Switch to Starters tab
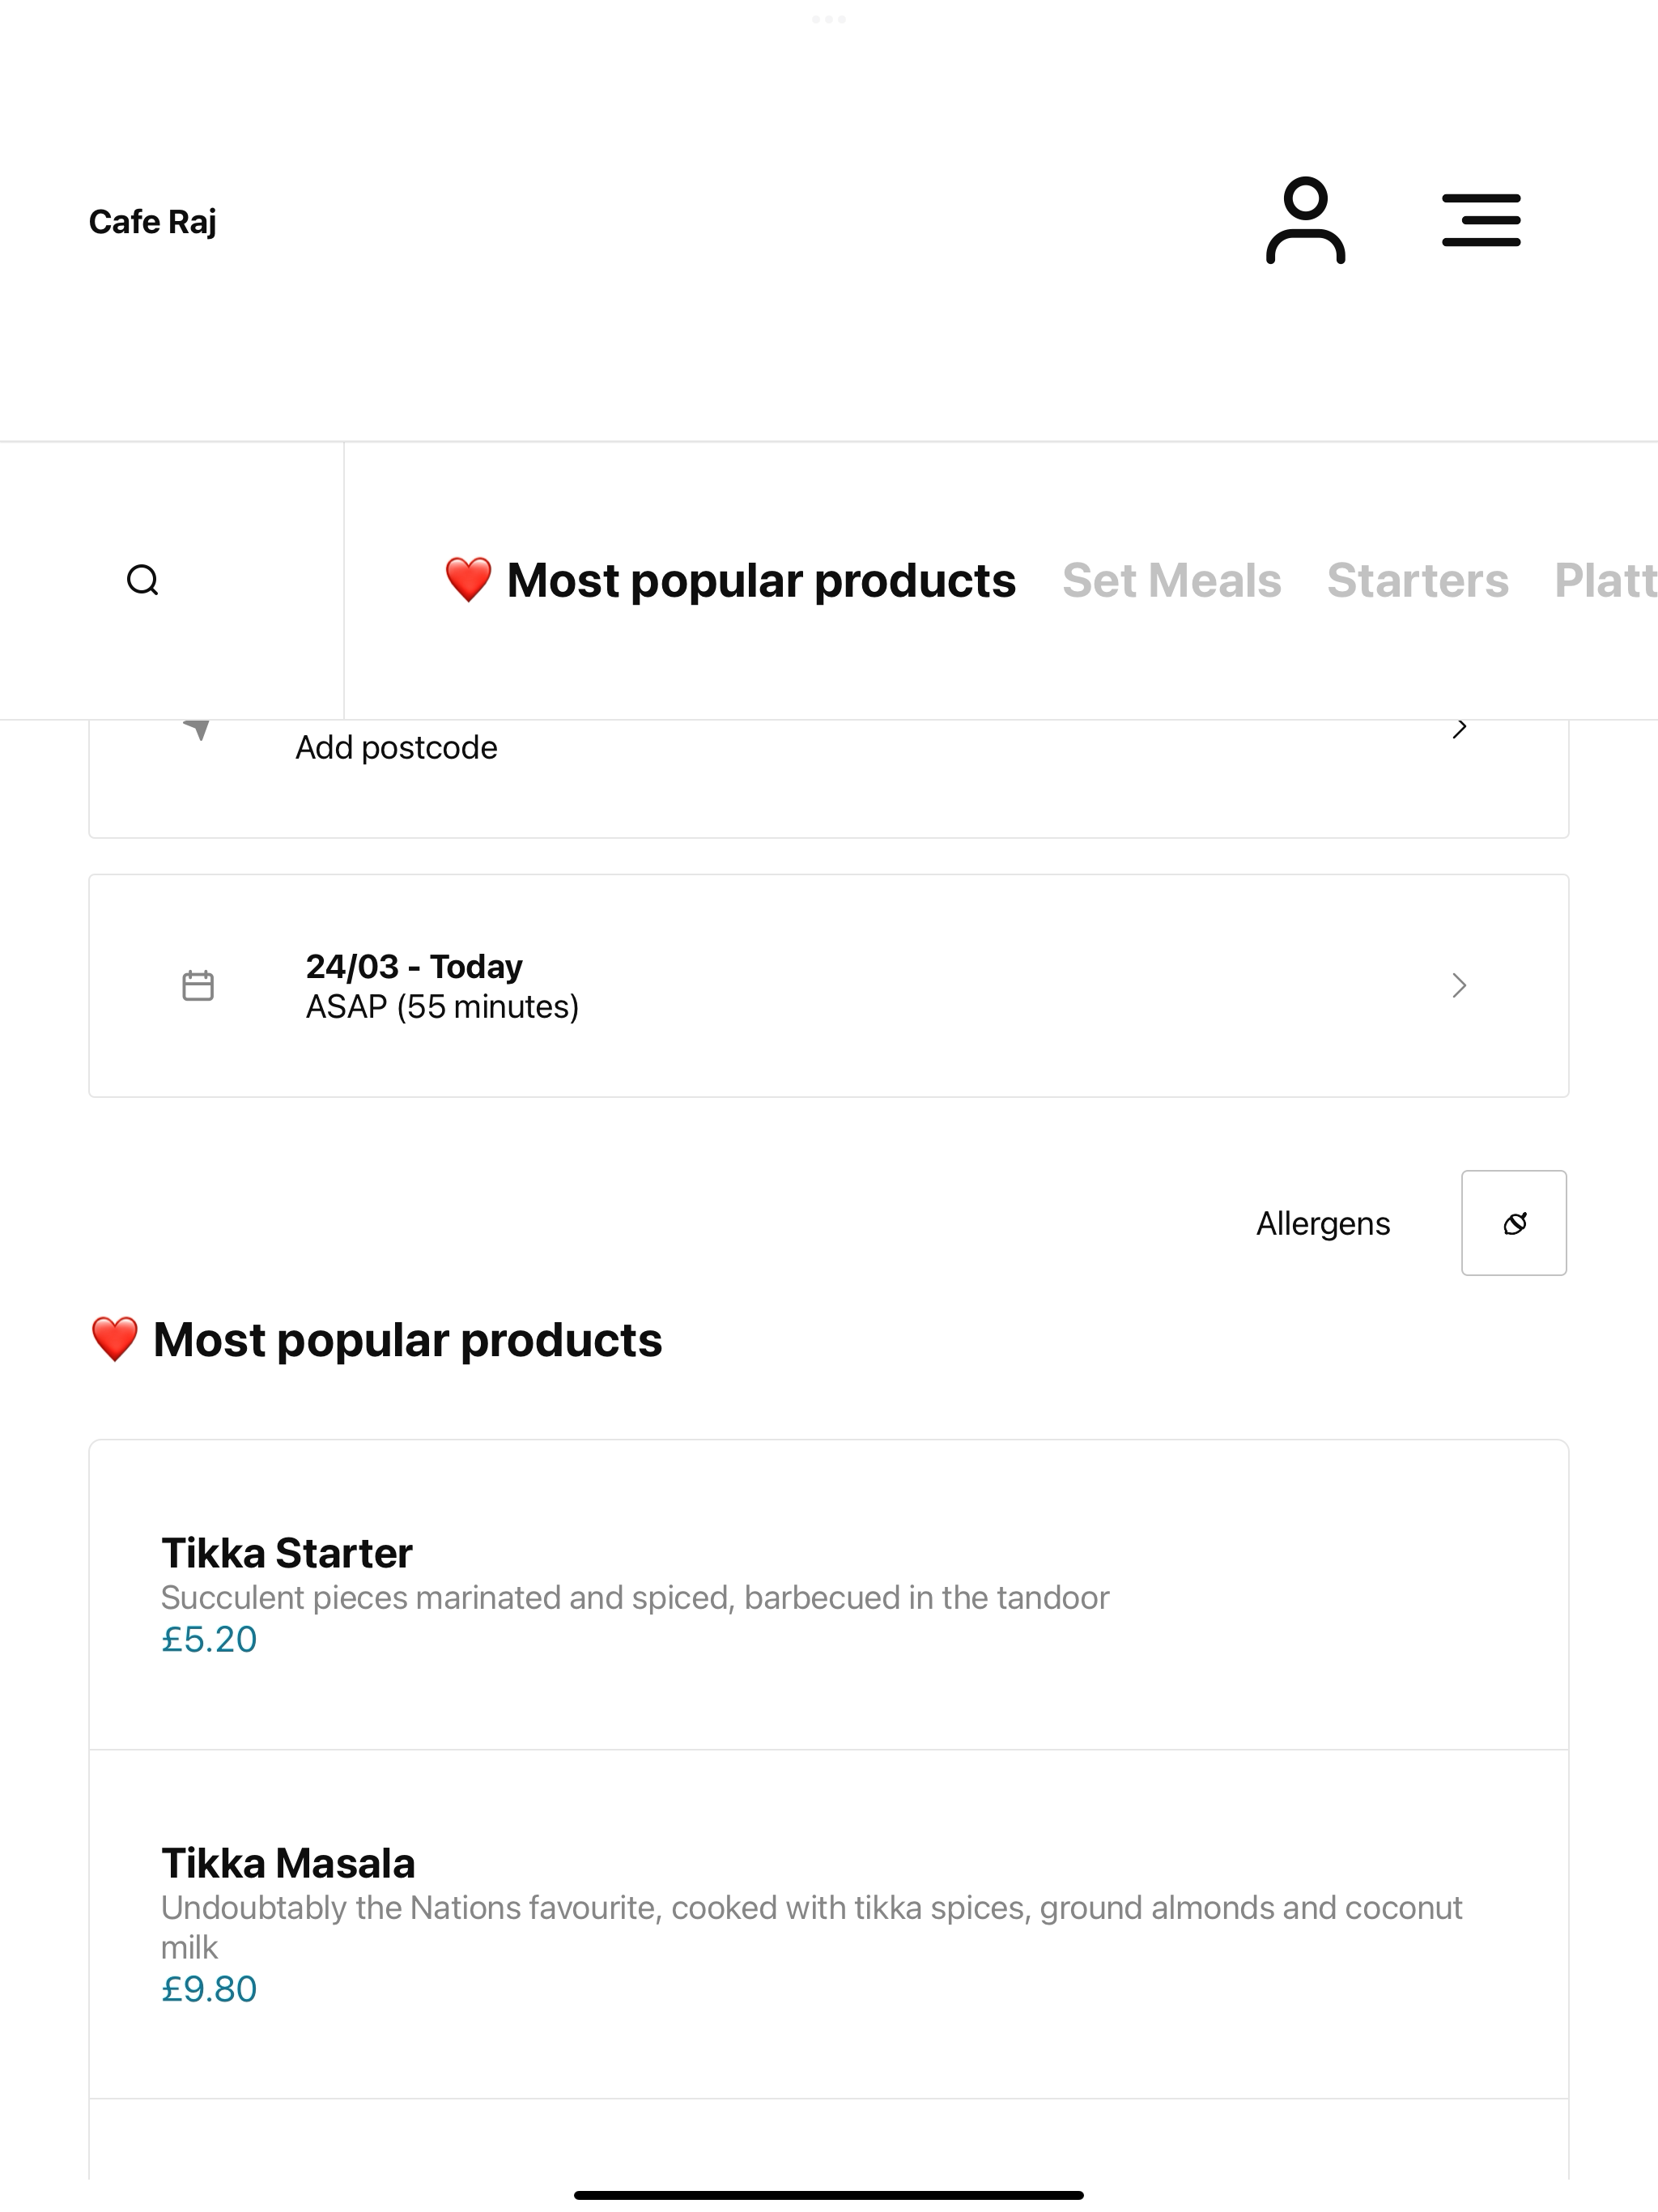The image size is (1658, 2212). click(1417, 580)
